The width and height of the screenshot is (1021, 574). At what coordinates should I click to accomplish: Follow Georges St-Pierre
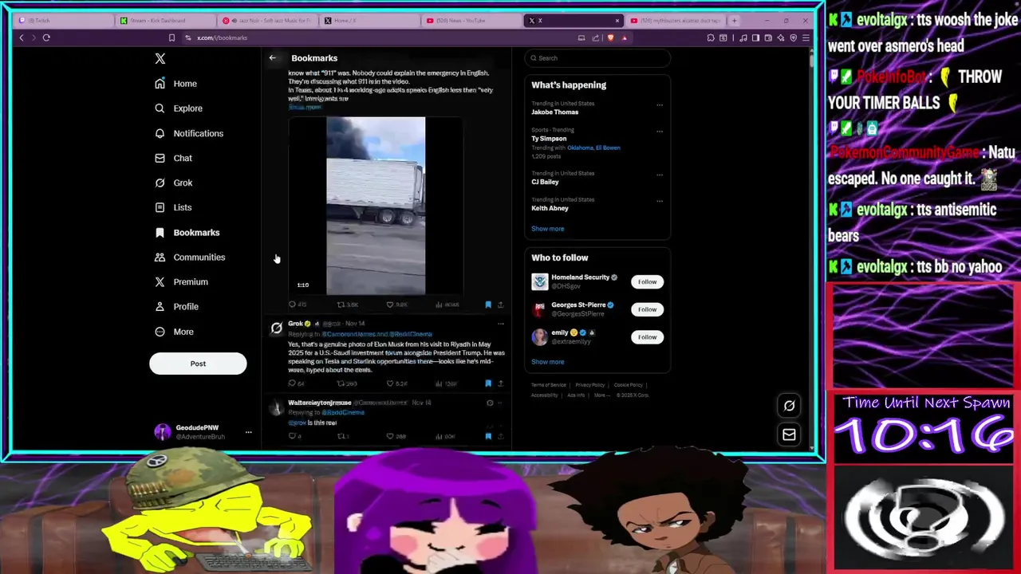tap(647, 309)
